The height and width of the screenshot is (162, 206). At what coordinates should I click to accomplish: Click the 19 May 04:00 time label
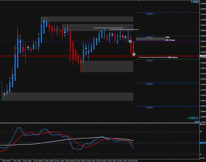(132, 161)
